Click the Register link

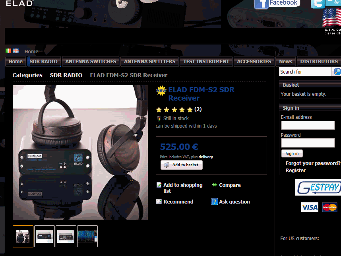click(x=296, y=170)
